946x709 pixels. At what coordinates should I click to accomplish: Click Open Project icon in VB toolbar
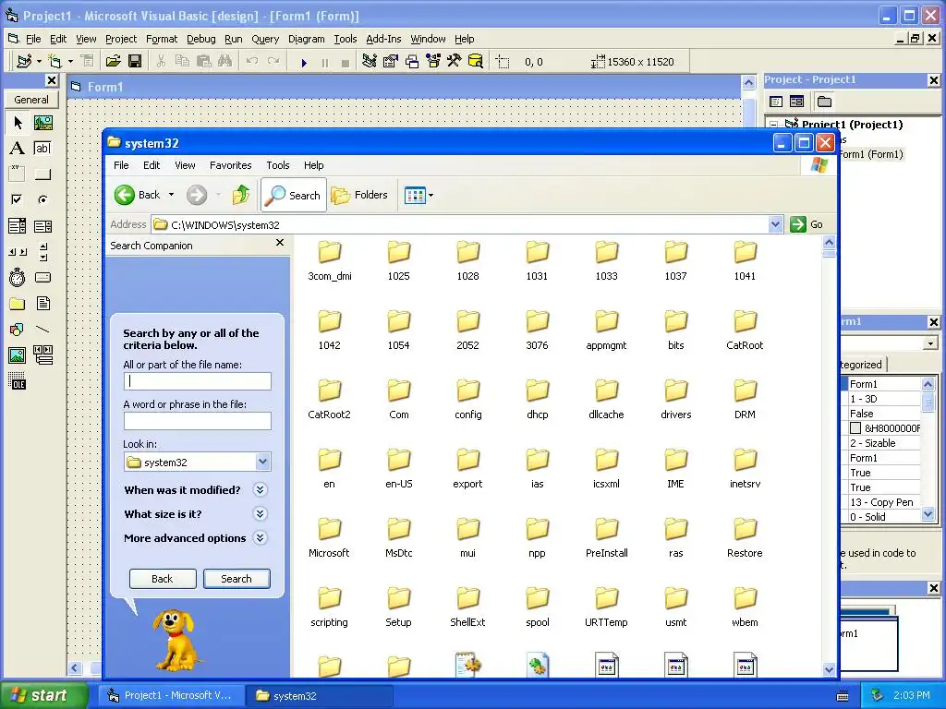(114, 61)
